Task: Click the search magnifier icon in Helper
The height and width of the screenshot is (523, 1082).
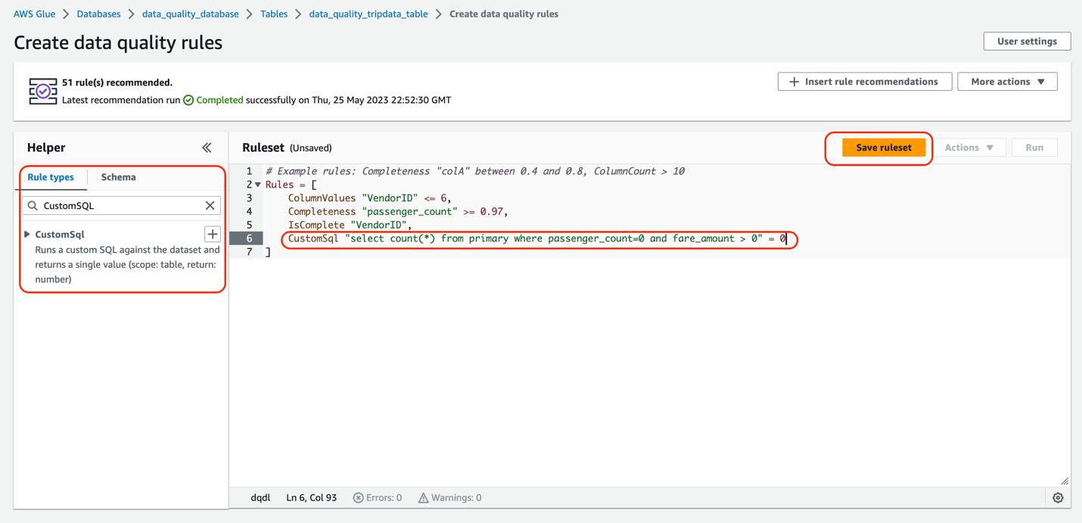Action: 33,205
